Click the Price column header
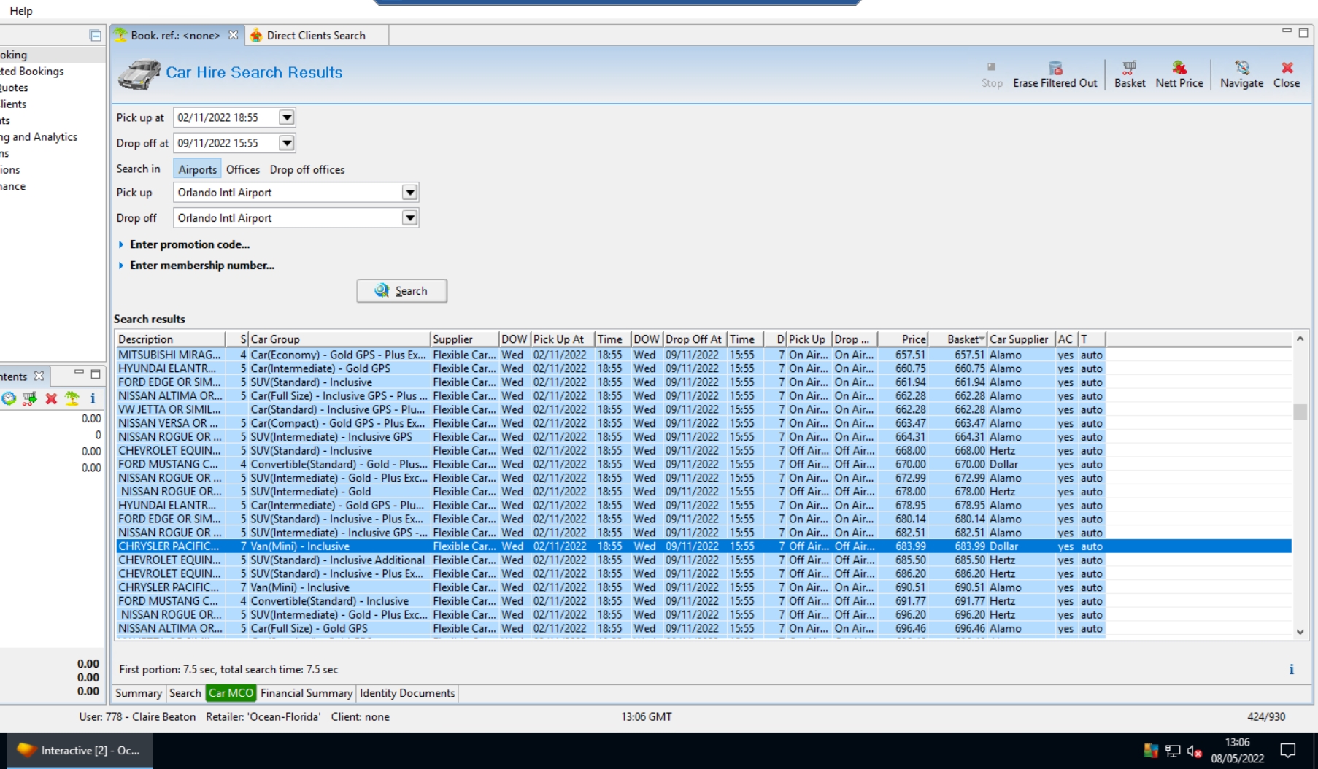The width and height of the screenshot is (1318, 769). [903, 339]
